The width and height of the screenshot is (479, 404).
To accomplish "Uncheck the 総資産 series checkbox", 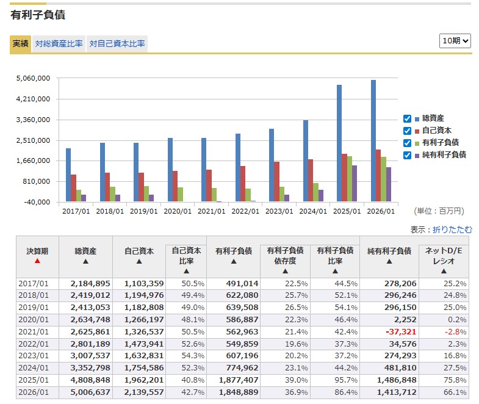I will [407, 119].
